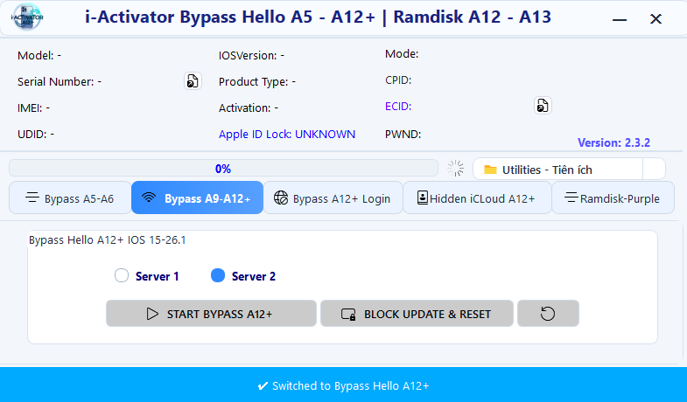Minimize the i-Activator window
Screen dimensions: 687x402
click(x=619, y=19)
